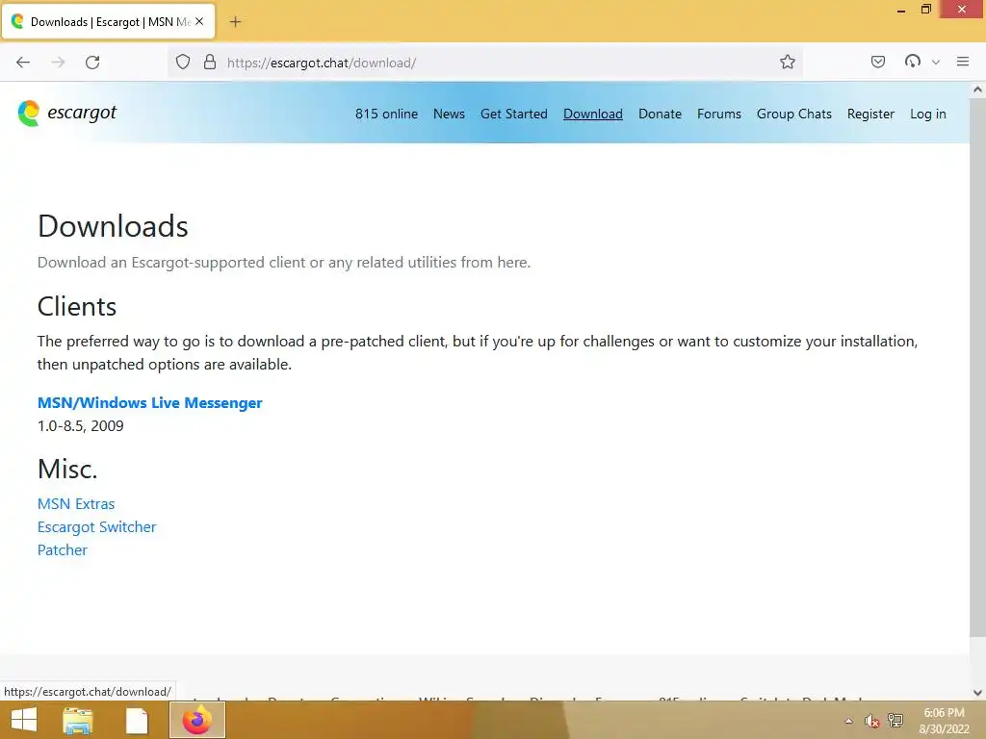Show hidden system tray icons

click(849, 721)
